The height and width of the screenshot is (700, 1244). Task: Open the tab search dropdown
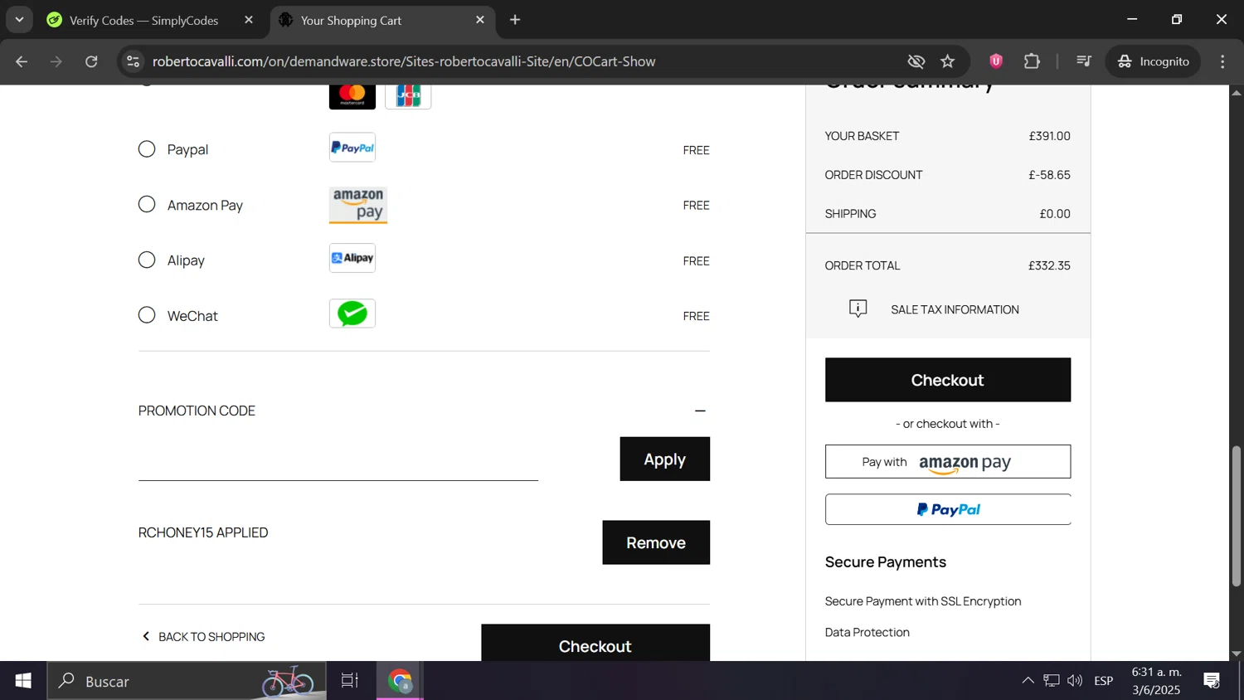point(19,20)
